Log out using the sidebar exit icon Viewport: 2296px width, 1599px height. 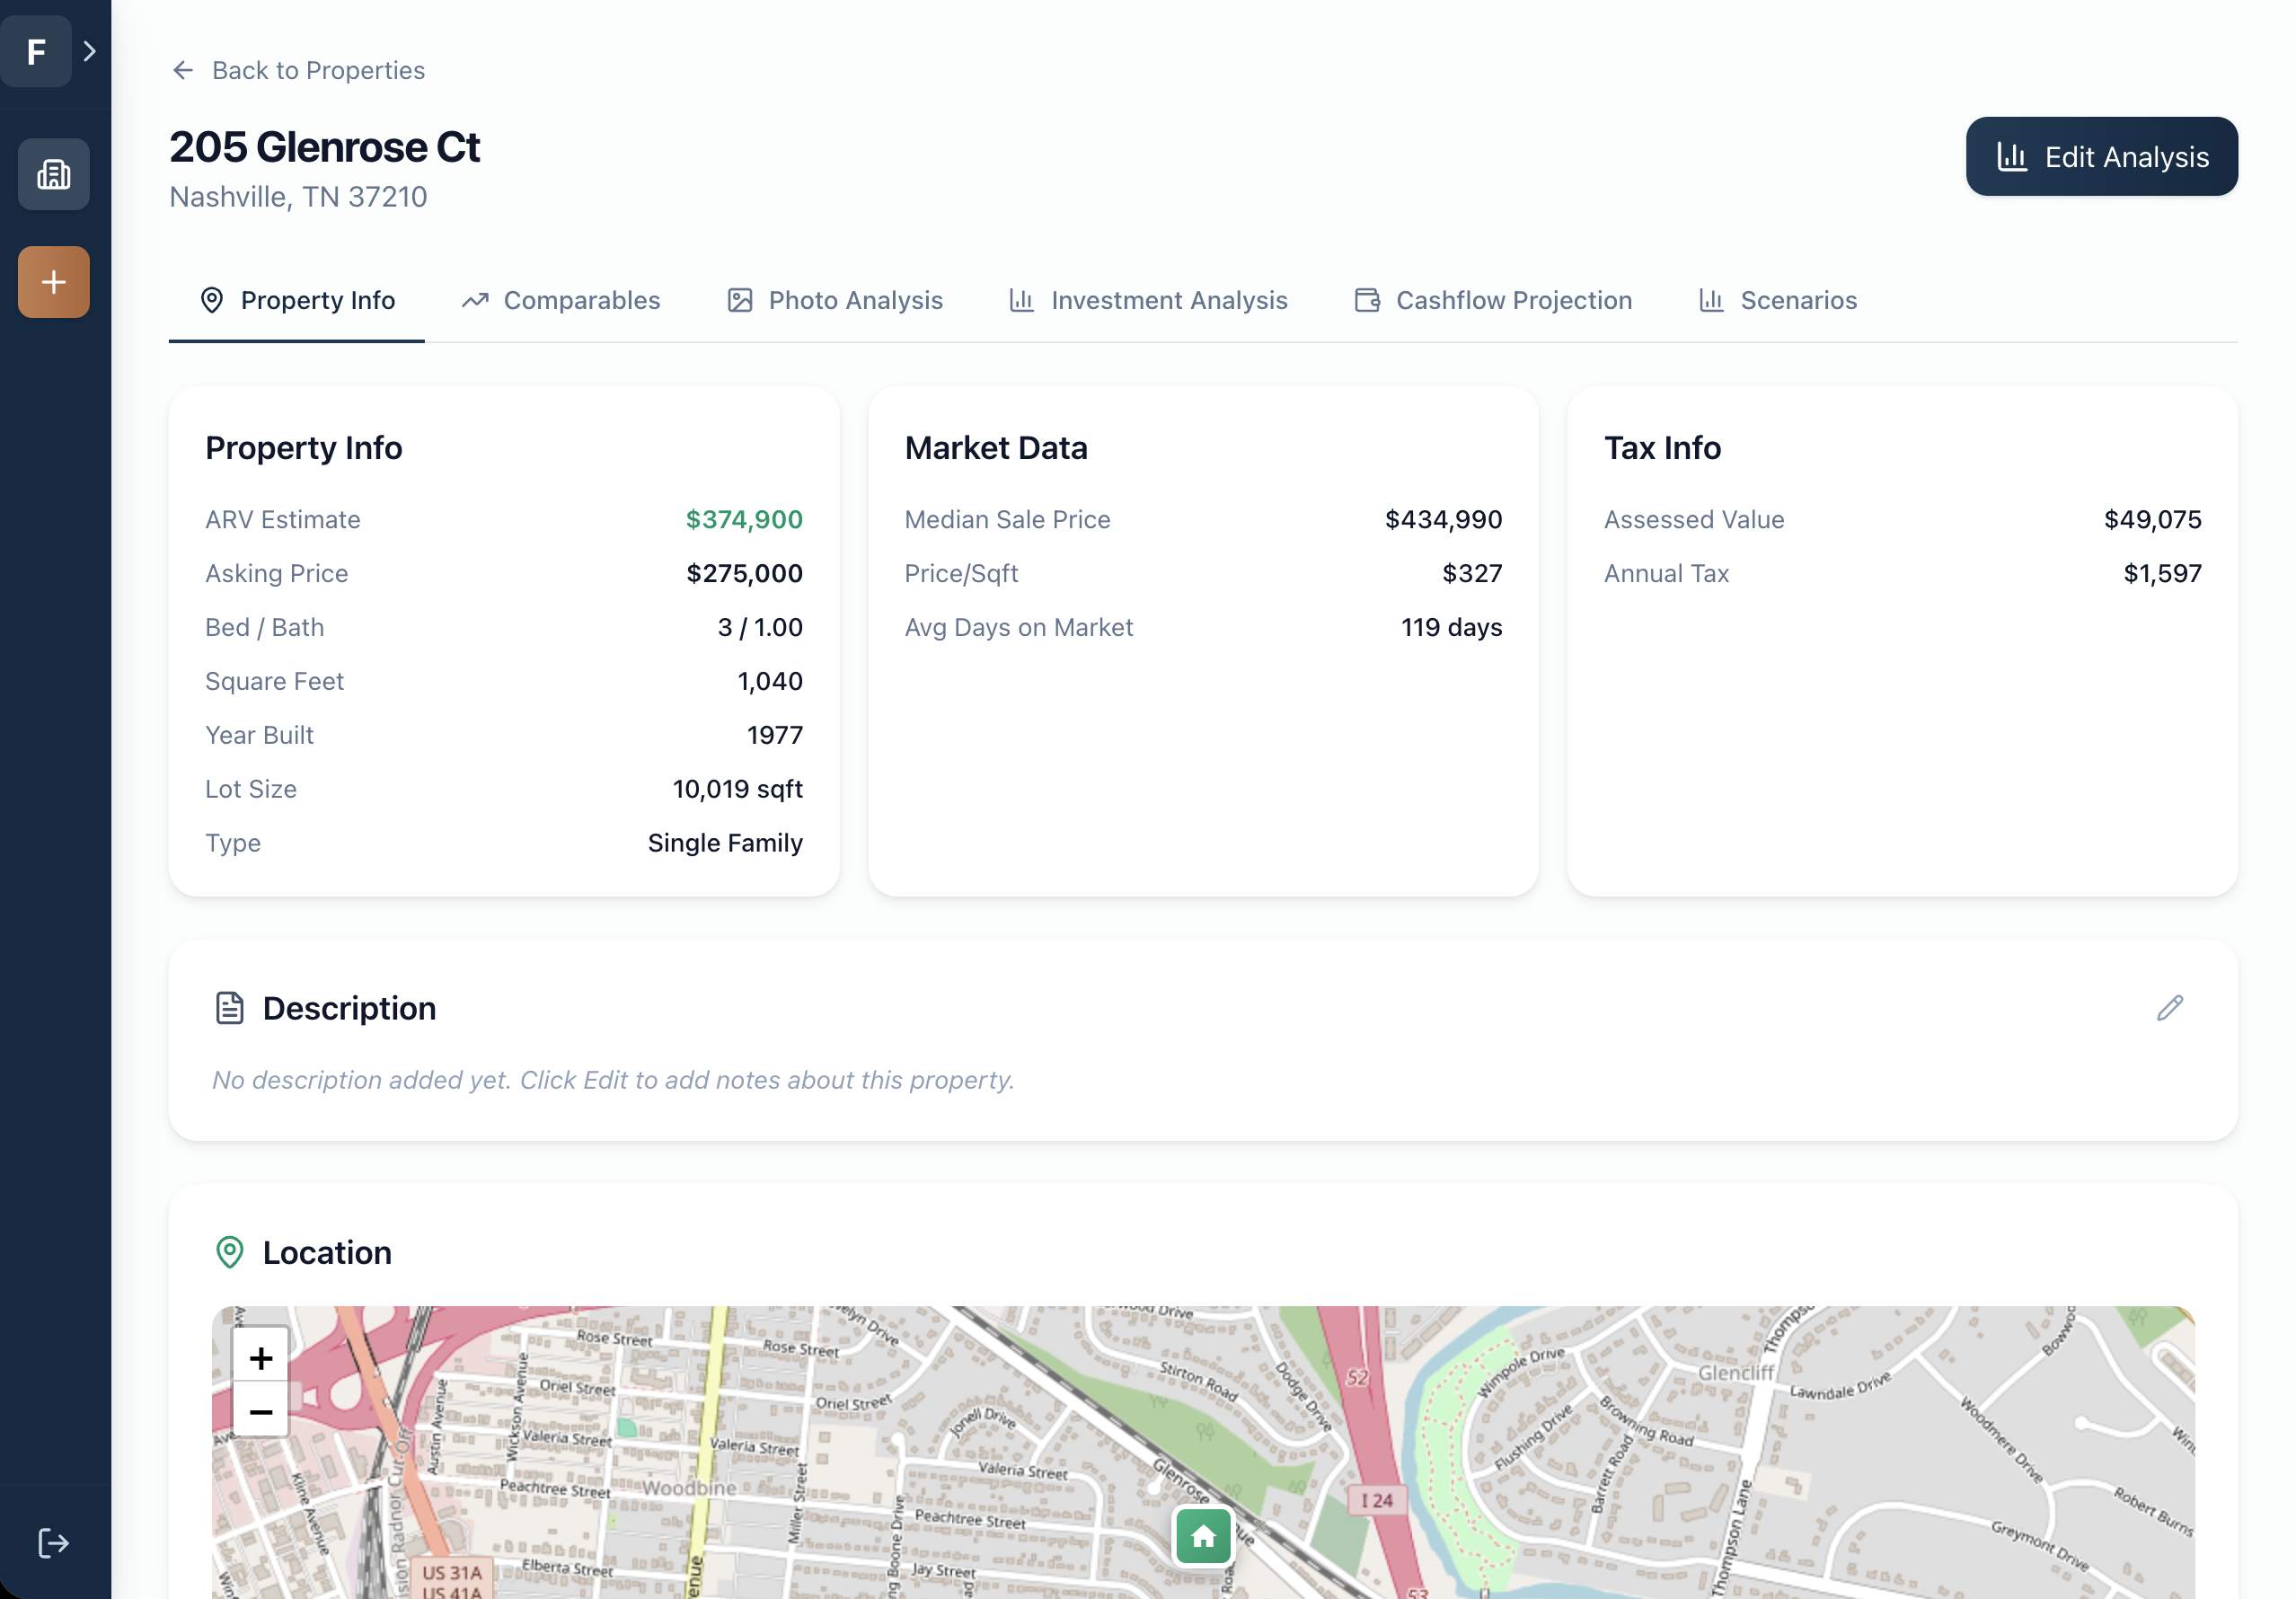[53, 1542]
